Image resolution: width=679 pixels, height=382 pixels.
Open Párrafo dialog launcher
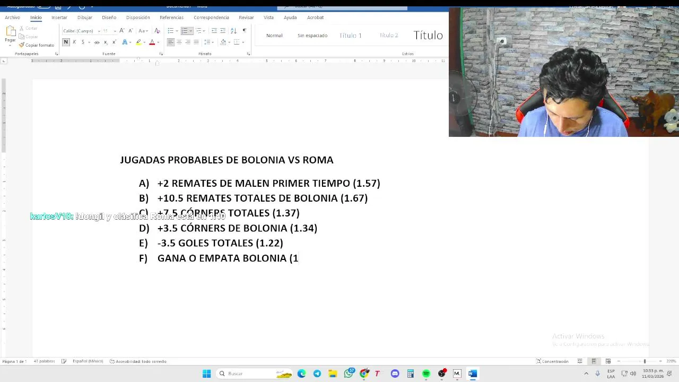[248, 54]
